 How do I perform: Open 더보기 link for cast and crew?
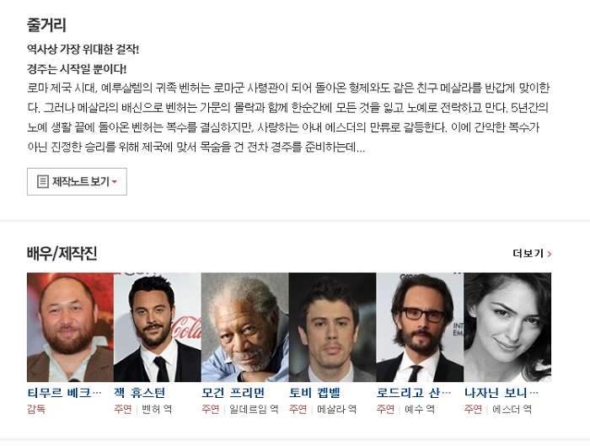pos(532,254)
